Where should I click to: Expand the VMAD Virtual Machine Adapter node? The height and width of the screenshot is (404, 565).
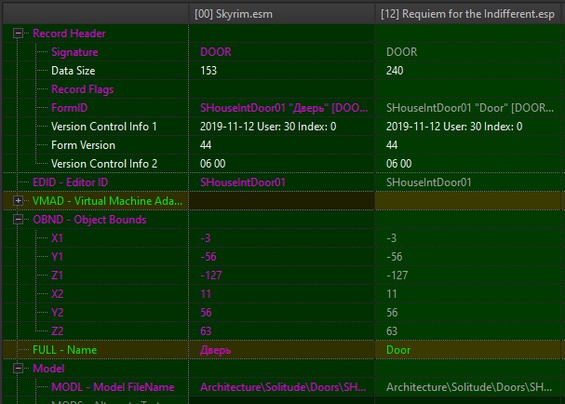click(x=18, y=201)
